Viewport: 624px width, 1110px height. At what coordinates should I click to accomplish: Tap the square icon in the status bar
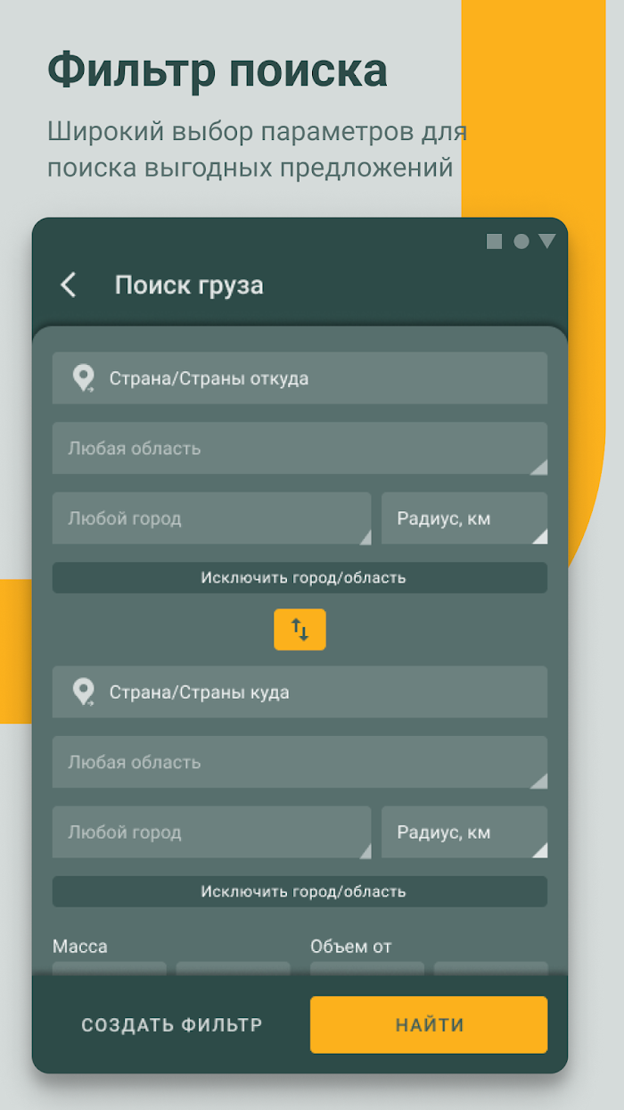(494, 241)
